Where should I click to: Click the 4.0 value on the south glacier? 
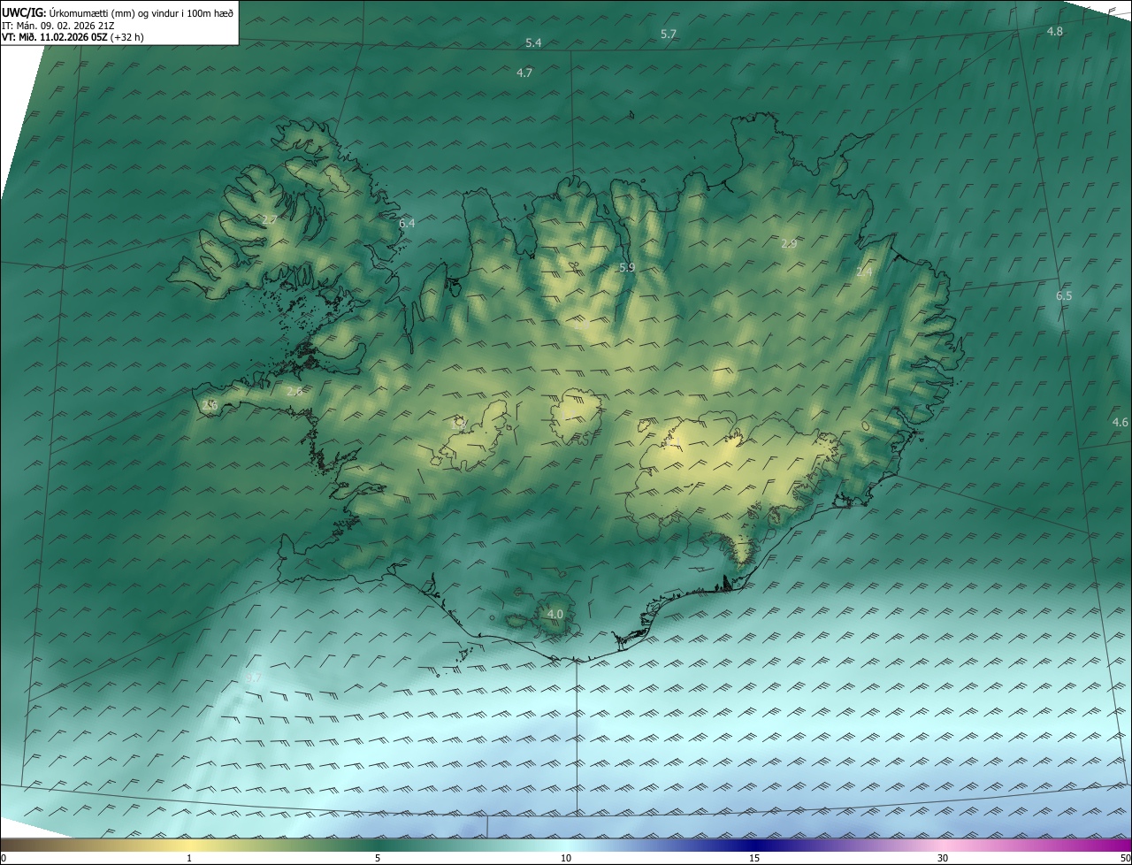[555, 614]
